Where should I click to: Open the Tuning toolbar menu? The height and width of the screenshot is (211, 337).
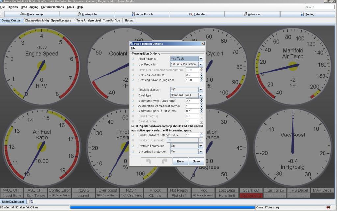[308, 14]
